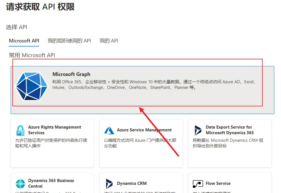This screenshot has height=193, width=281.
Task: Open Azure Rights Management Services title
Action: click(x=54, y=130)
